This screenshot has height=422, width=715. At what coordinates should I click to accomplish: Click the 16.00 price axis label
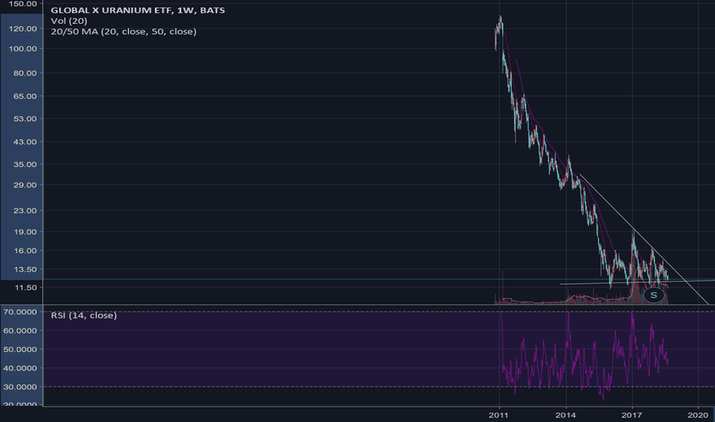click(25, 250)
